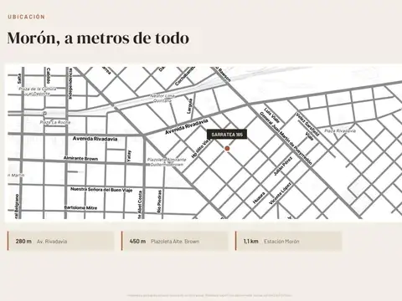Image resolution: width=402 pixels, height=301 pixels.
Task: Click the red location marker dot
Action: 227,149
